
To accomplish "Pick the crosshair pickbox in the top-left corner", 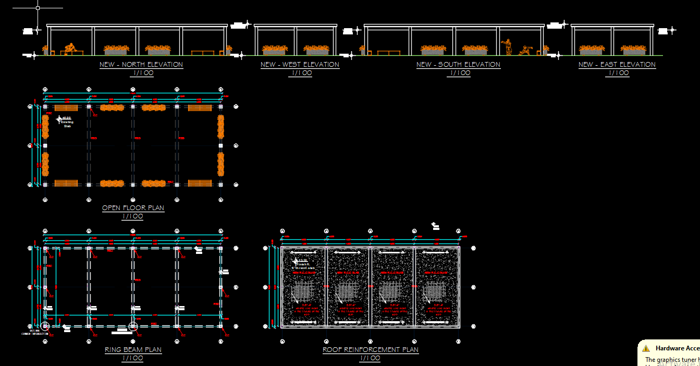I will pos(38,8).
